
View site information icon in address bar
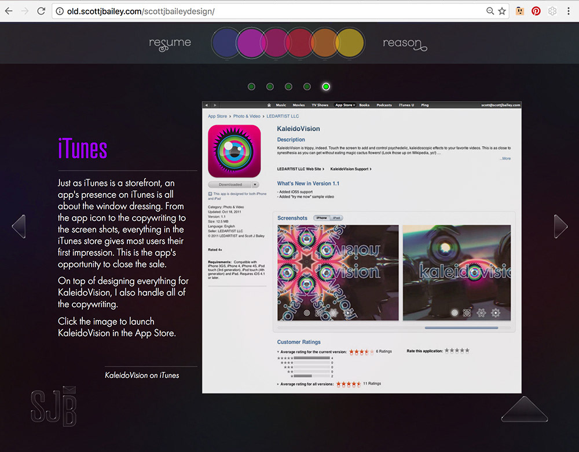pos(60,12)
